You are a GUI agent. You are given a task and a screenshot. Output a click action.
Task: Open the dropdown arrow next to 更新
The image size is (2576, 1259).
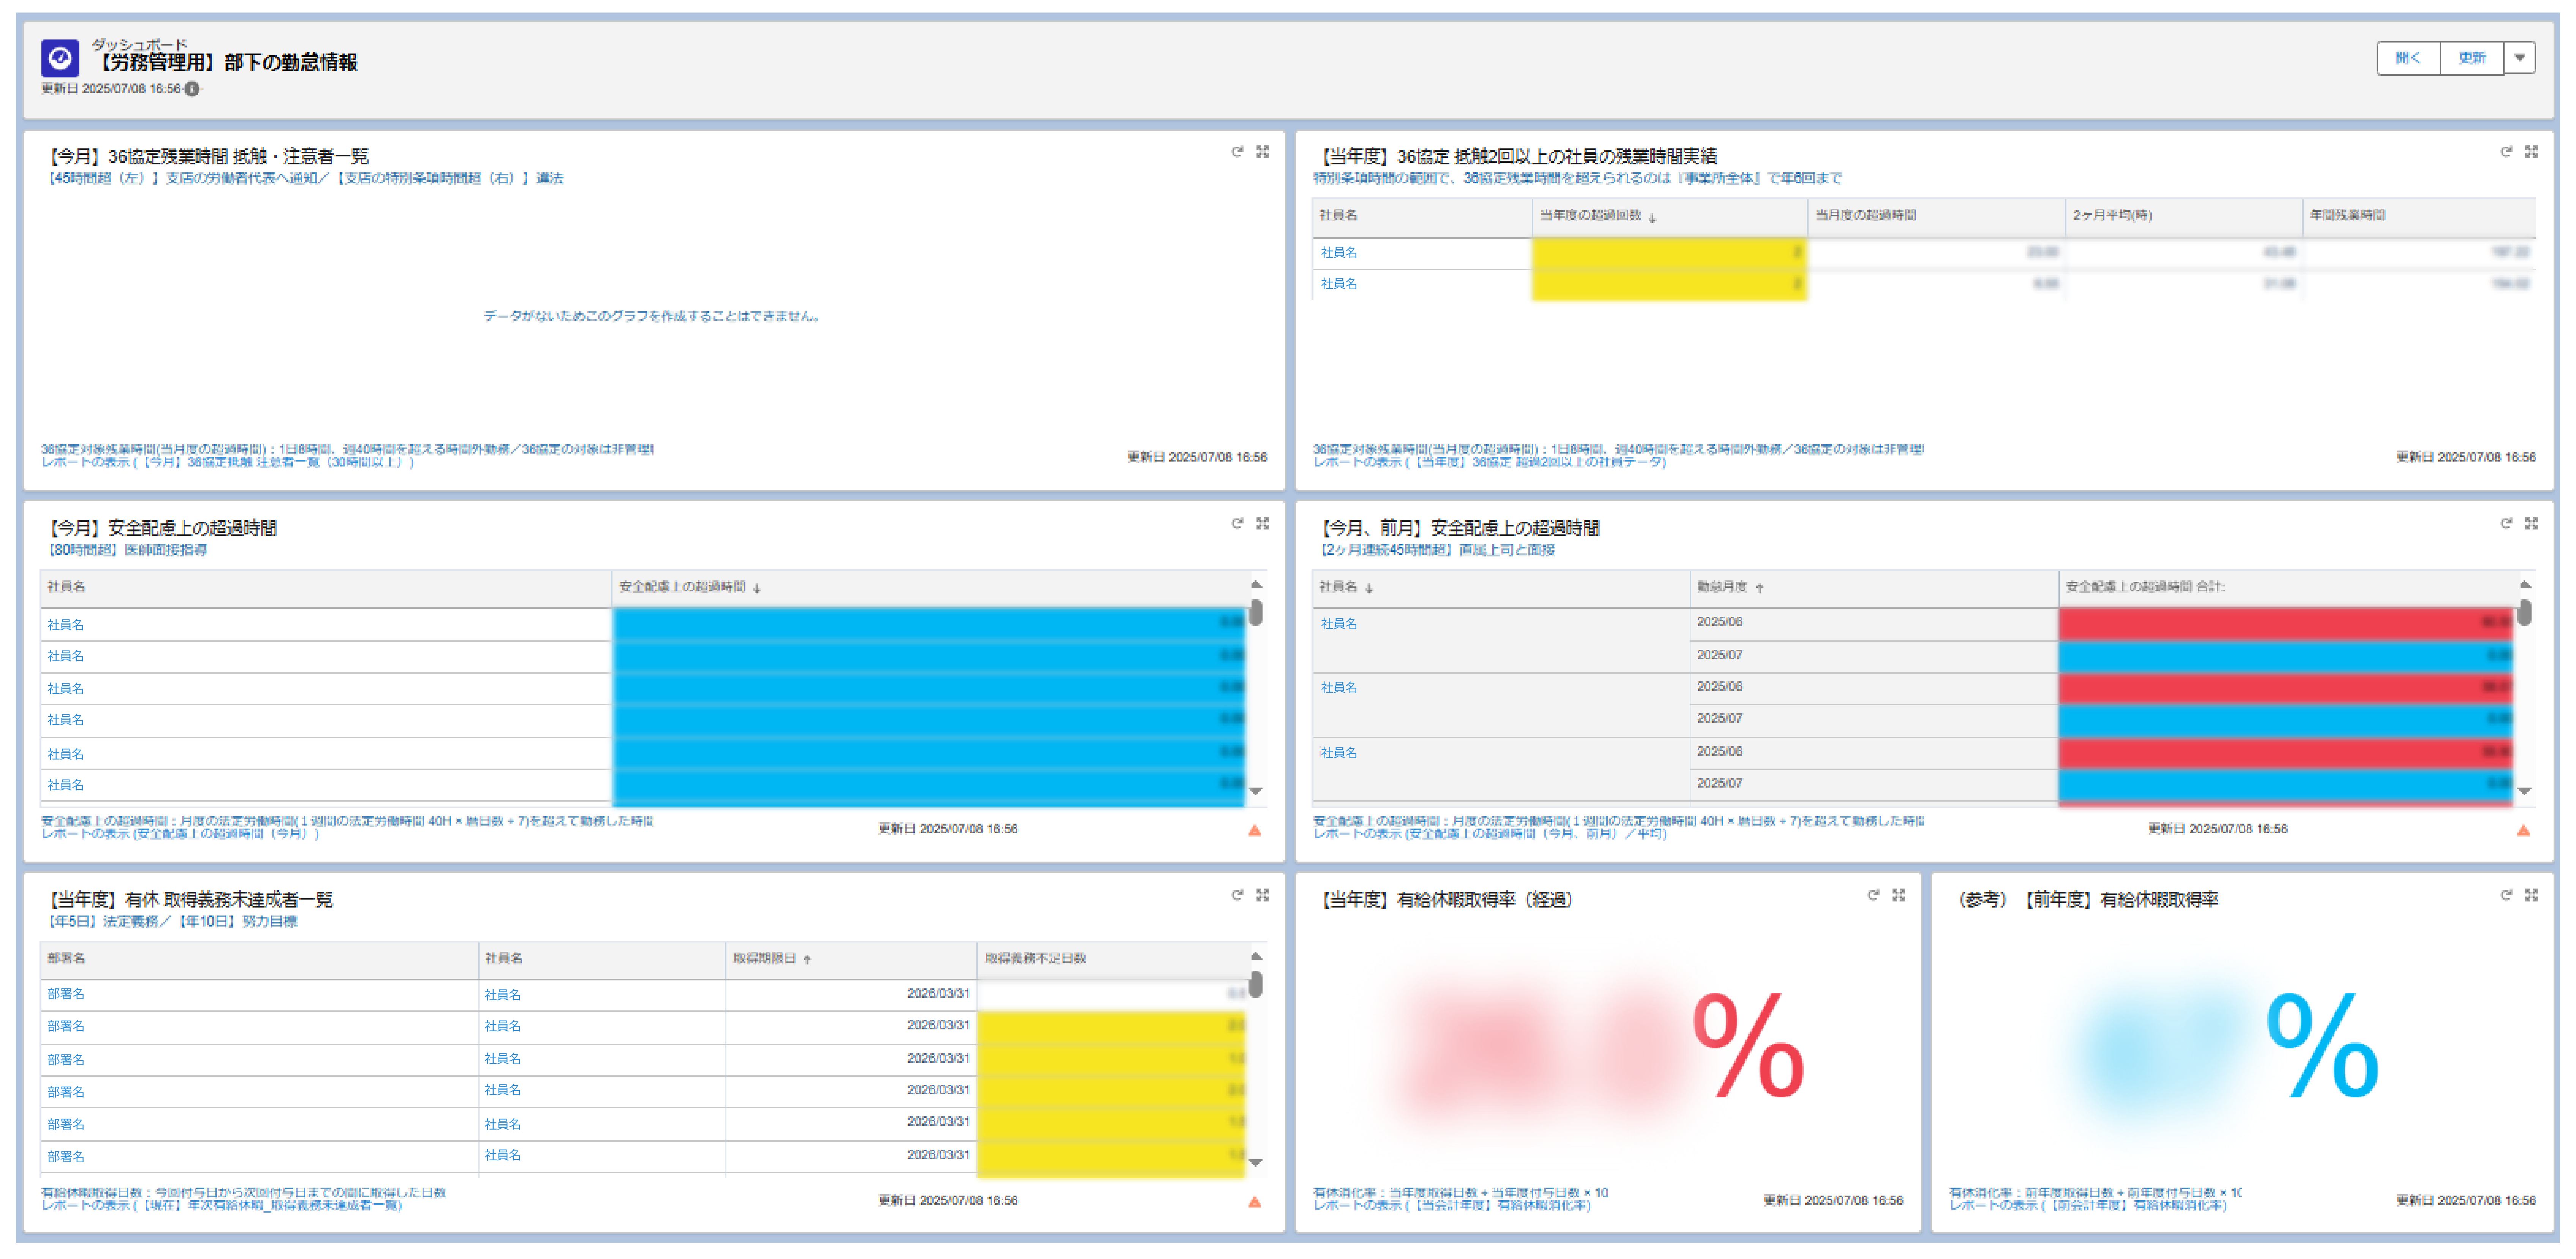click(2520, 58)
